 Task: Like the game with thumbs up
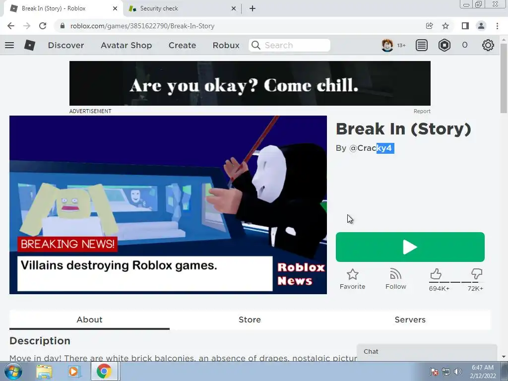[x=436, y=274]
